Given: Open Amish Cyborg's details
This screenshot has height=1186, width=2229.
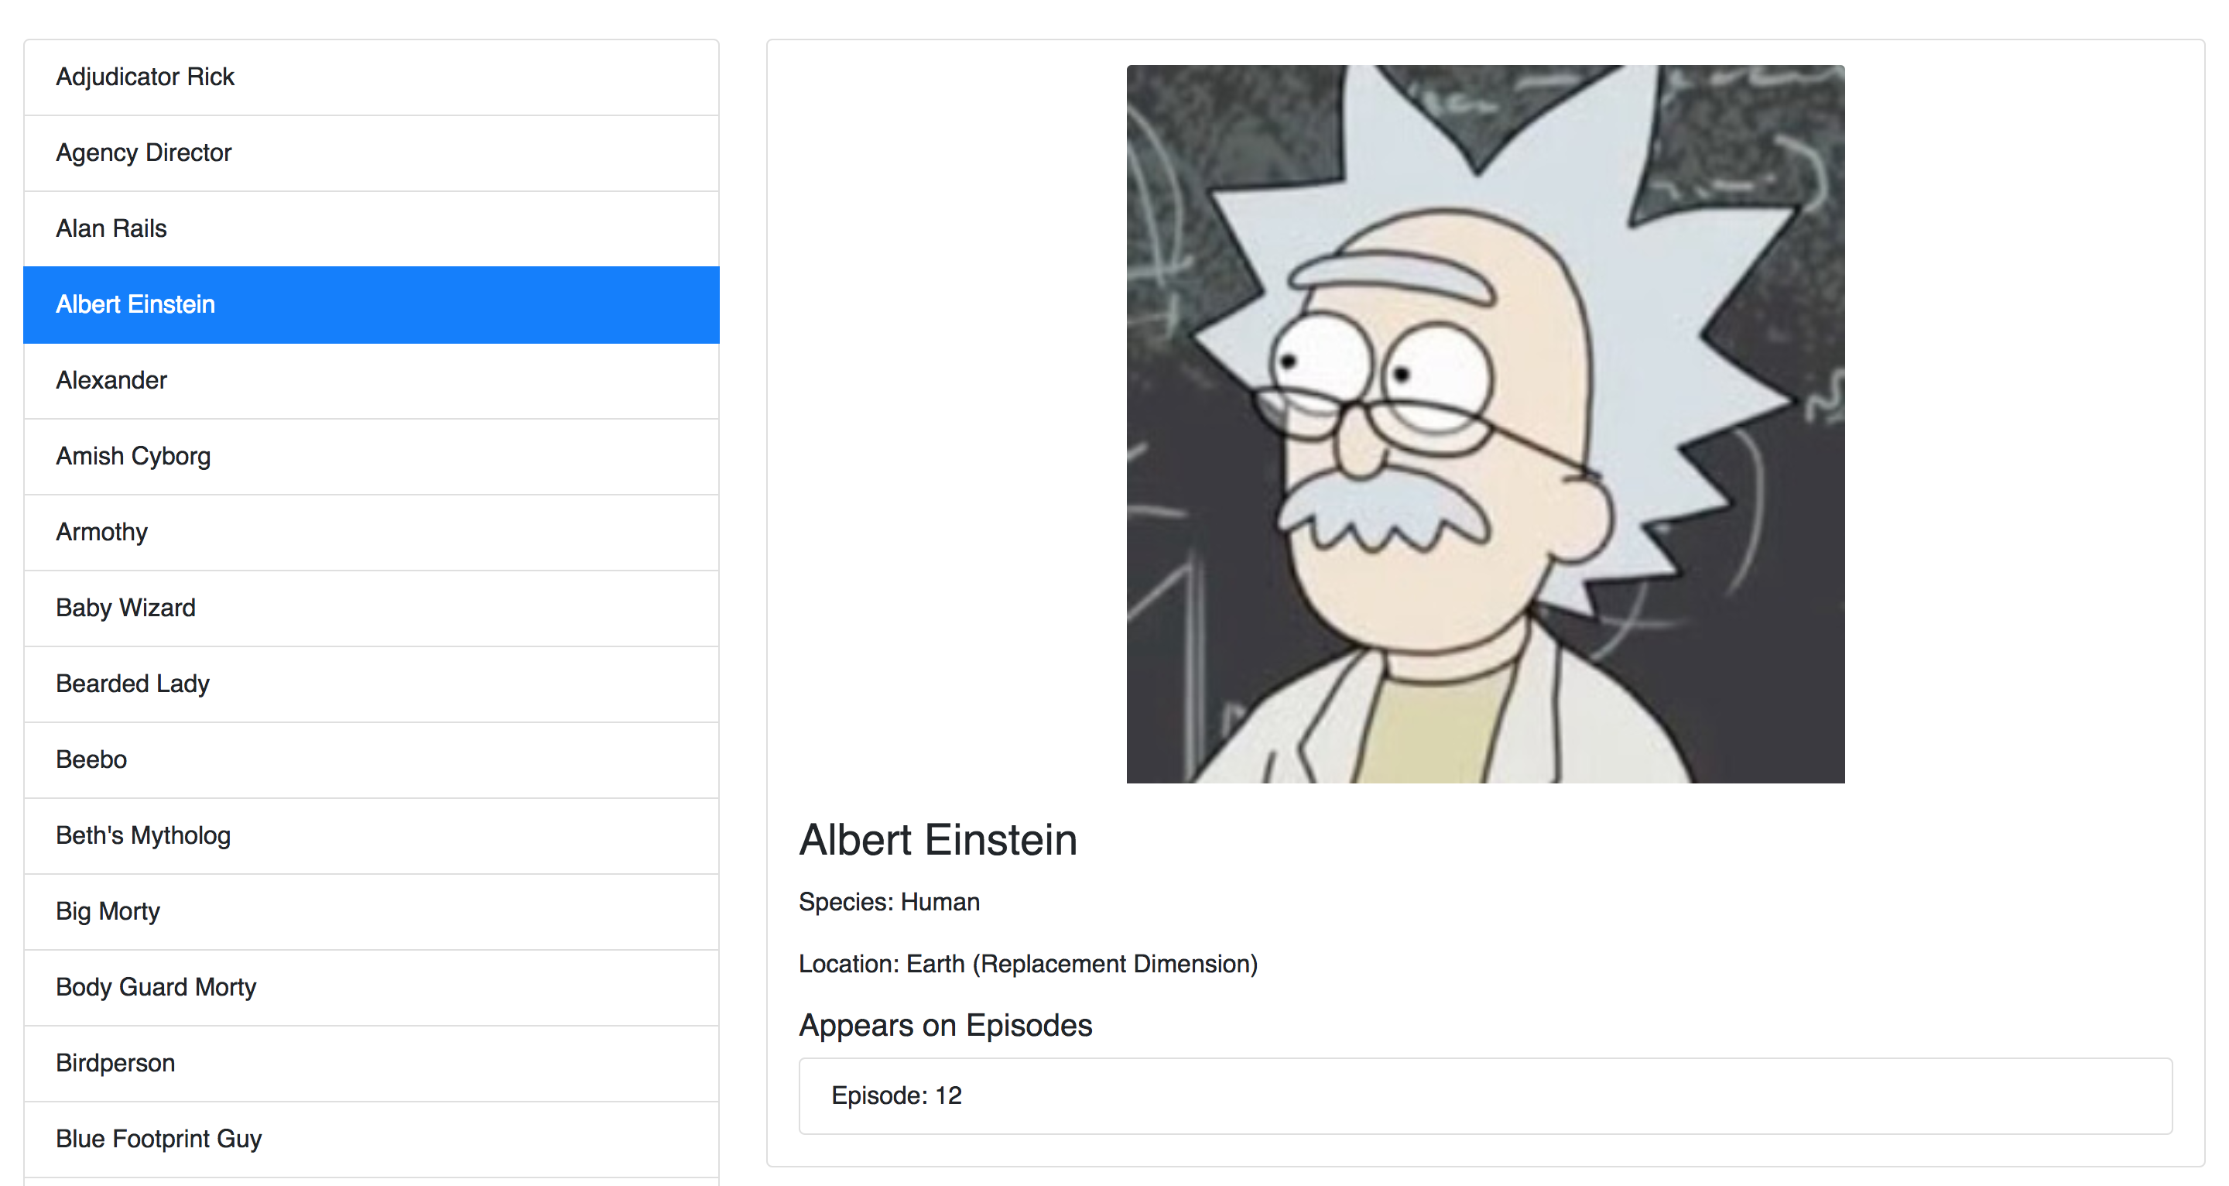Looking at the screenshot, I should [x=371, y=456].
